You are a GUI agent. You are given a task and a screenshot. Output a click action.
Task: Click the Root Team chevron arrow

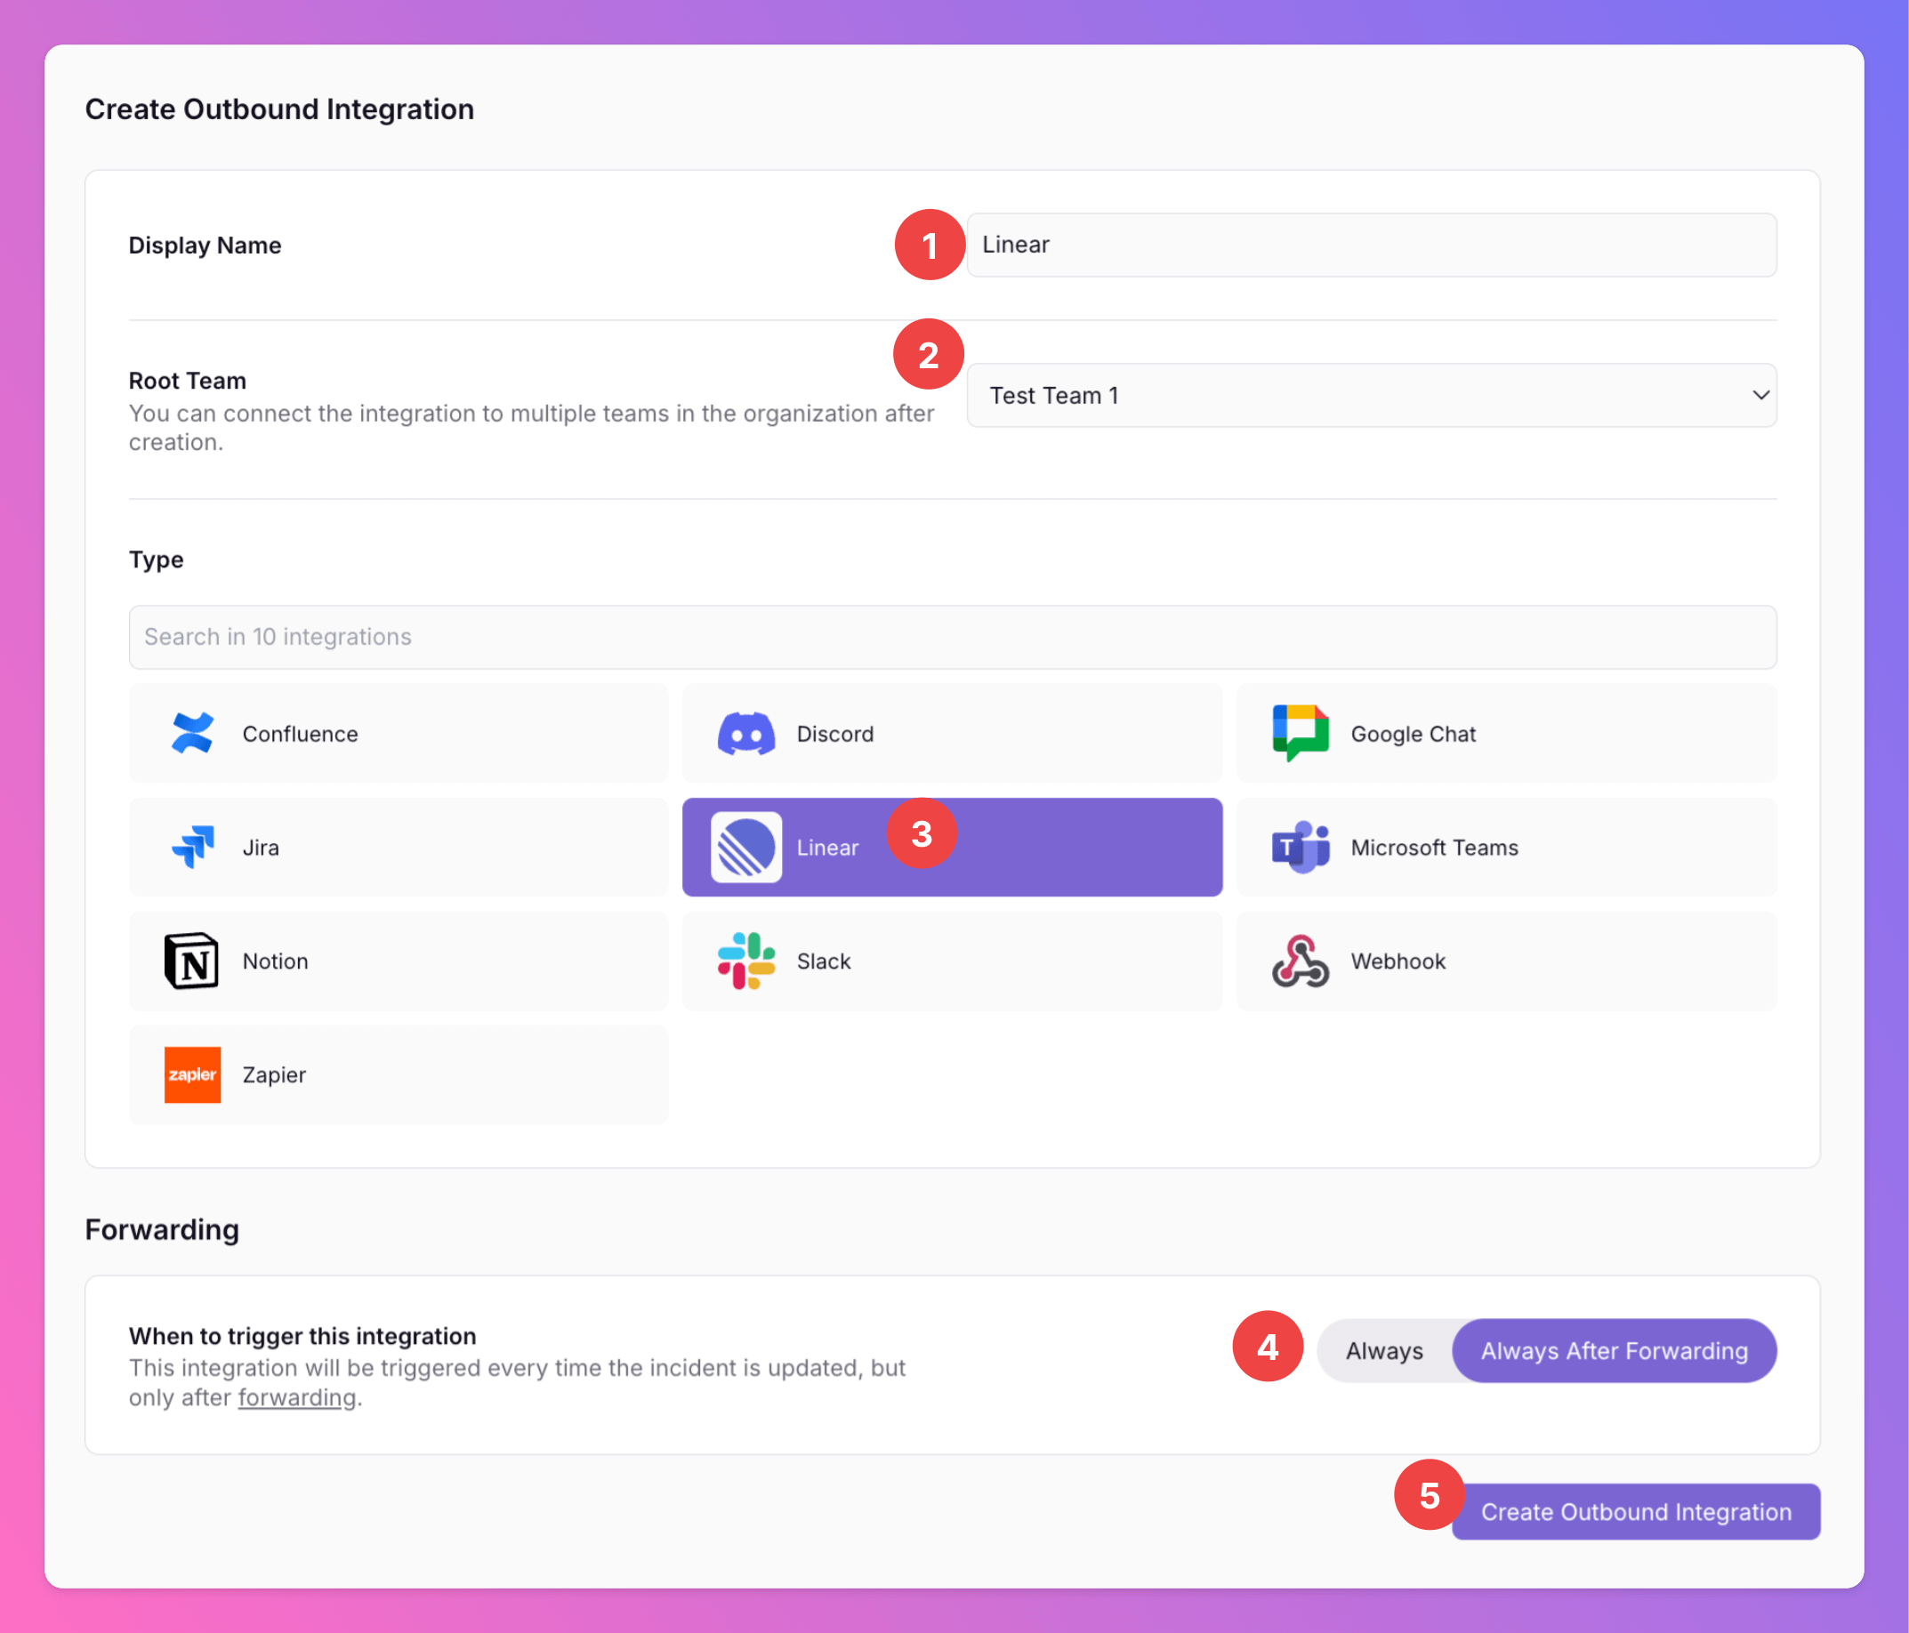point(1760,395)
